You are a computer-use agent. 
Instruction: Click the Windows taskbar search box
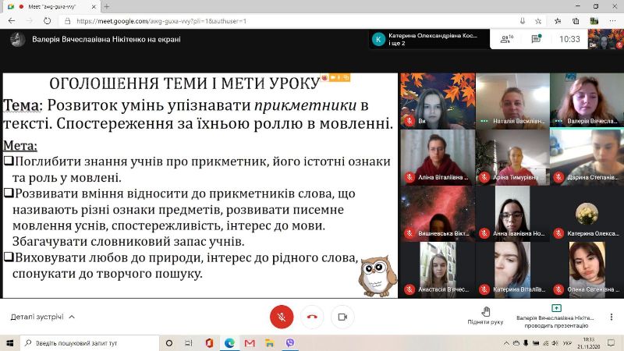[x=90, y=342]
